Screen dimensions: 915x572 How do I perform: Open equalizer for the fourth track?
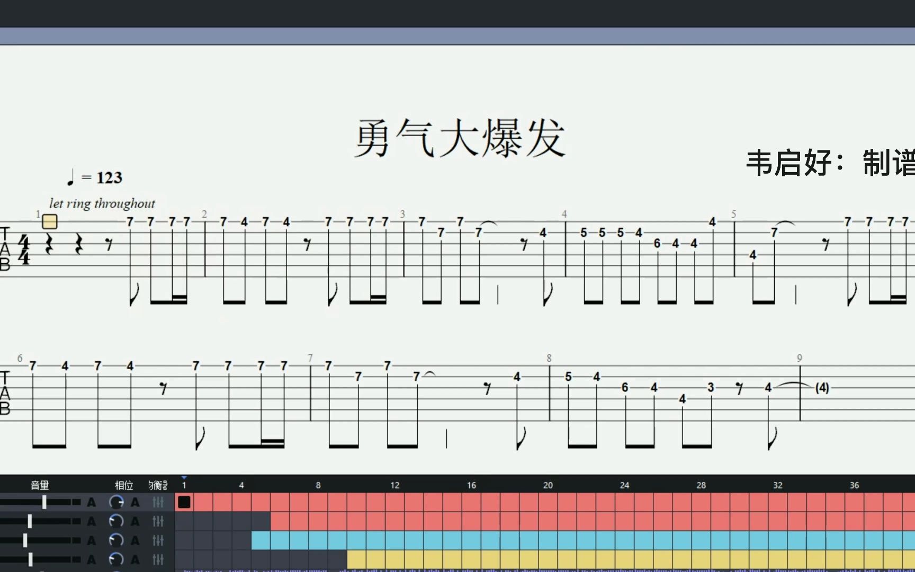158,559
